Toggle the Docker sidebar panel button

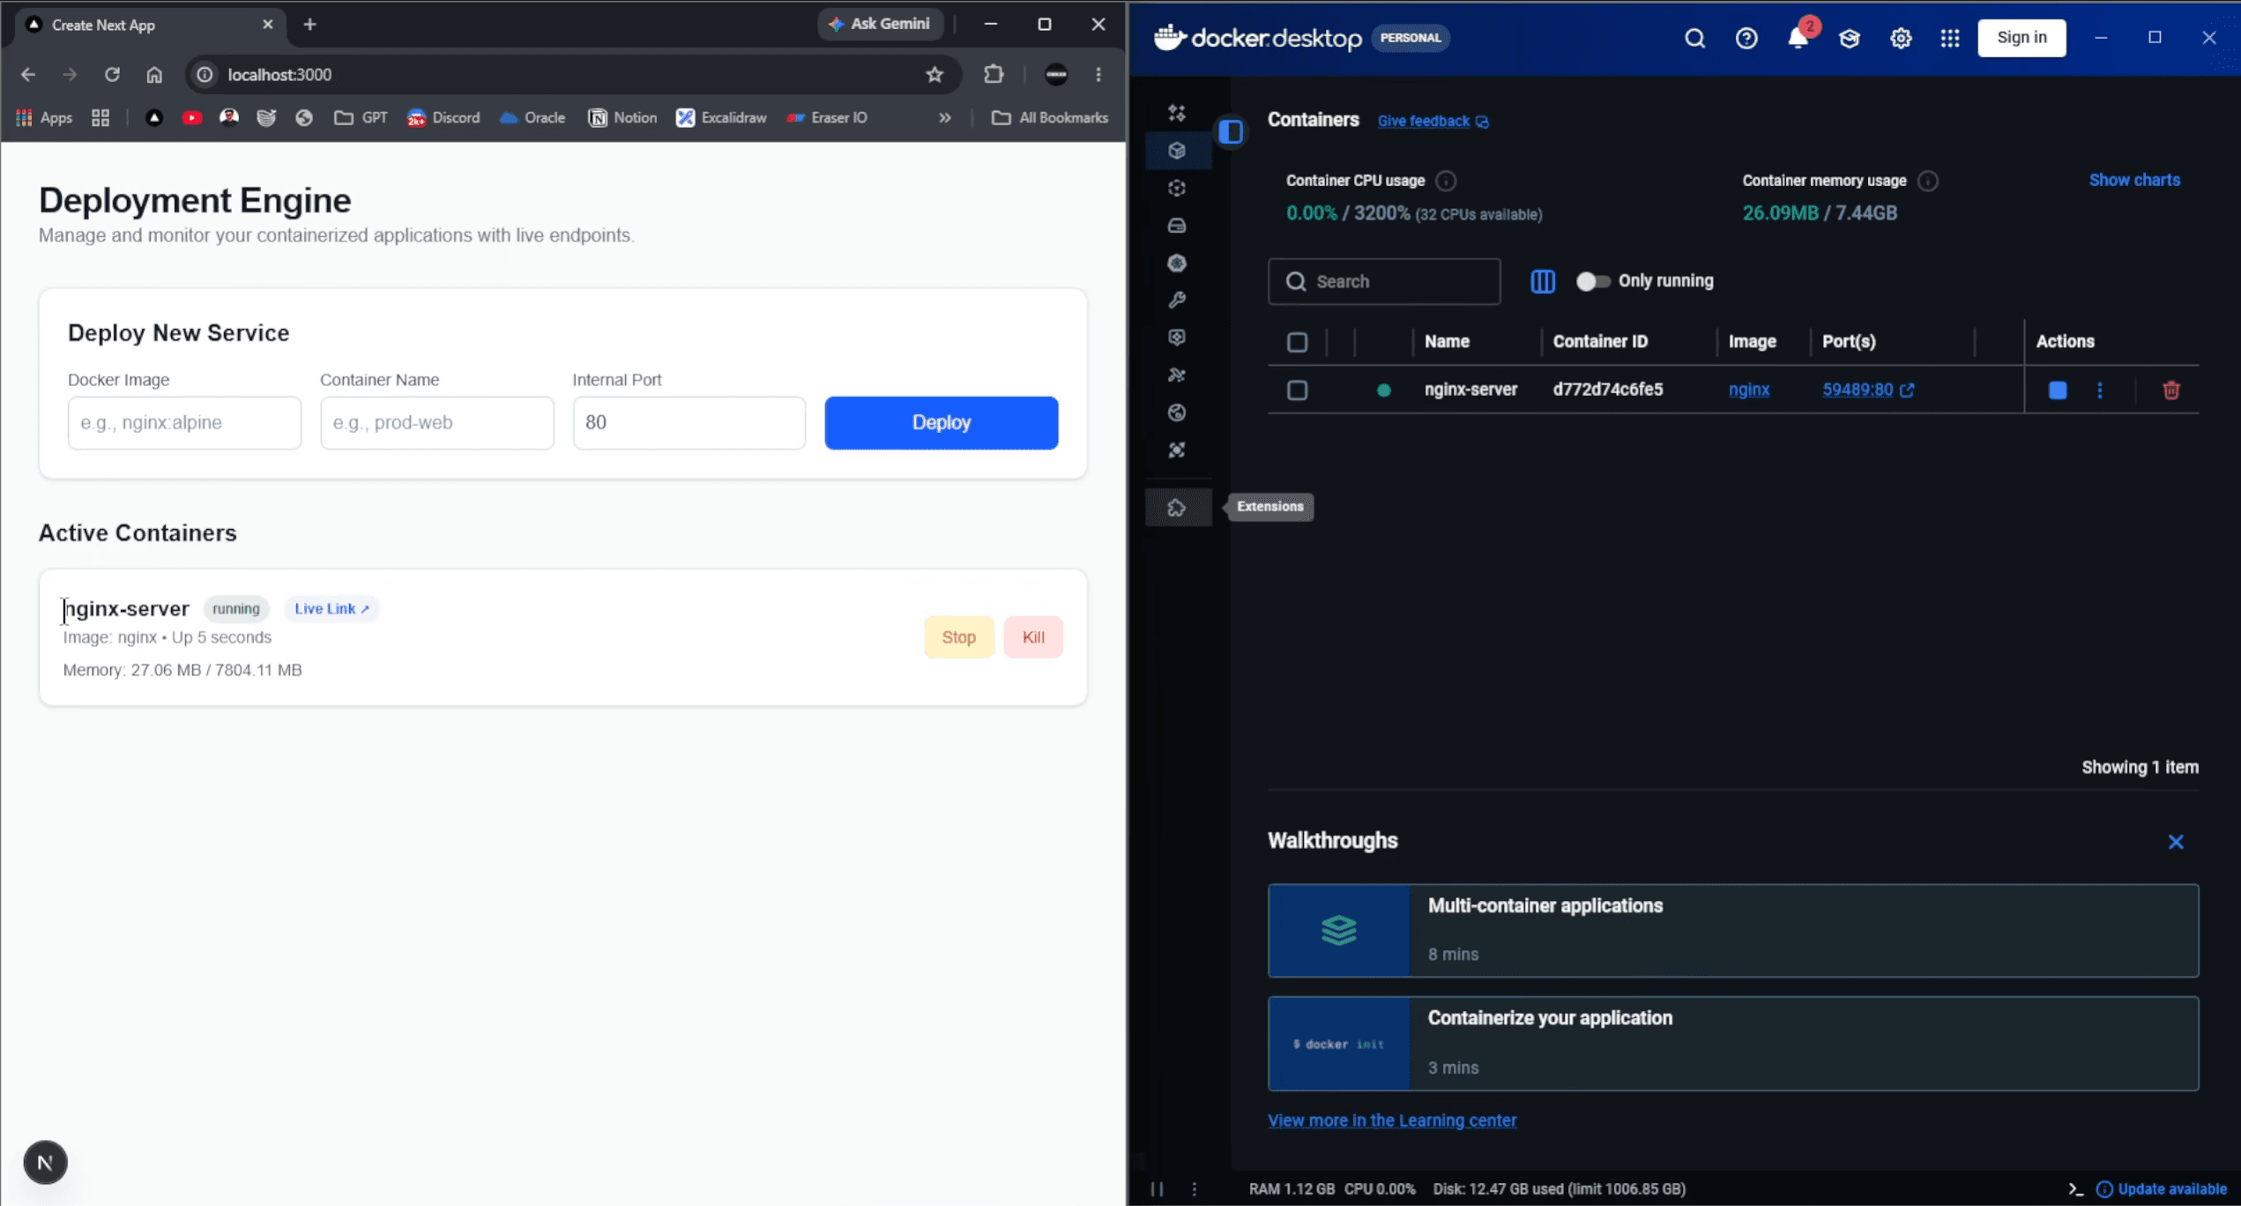tap(1232, 131)
